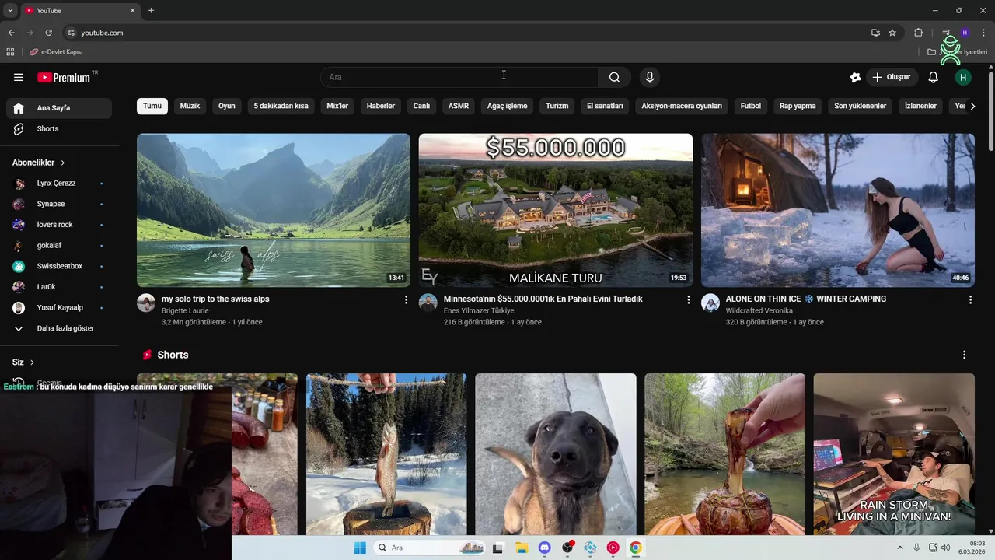The width and height of the screenshot is (995, 560).
Task: Start voice search with microphone icon
Action: tap(650, 77)
